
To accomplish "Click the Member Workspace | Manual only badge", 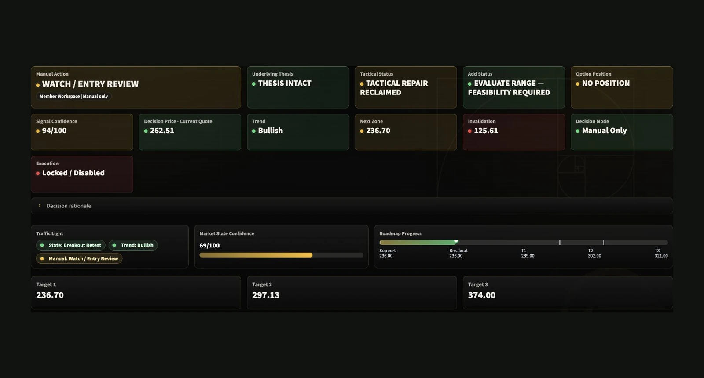I will 73,96.
